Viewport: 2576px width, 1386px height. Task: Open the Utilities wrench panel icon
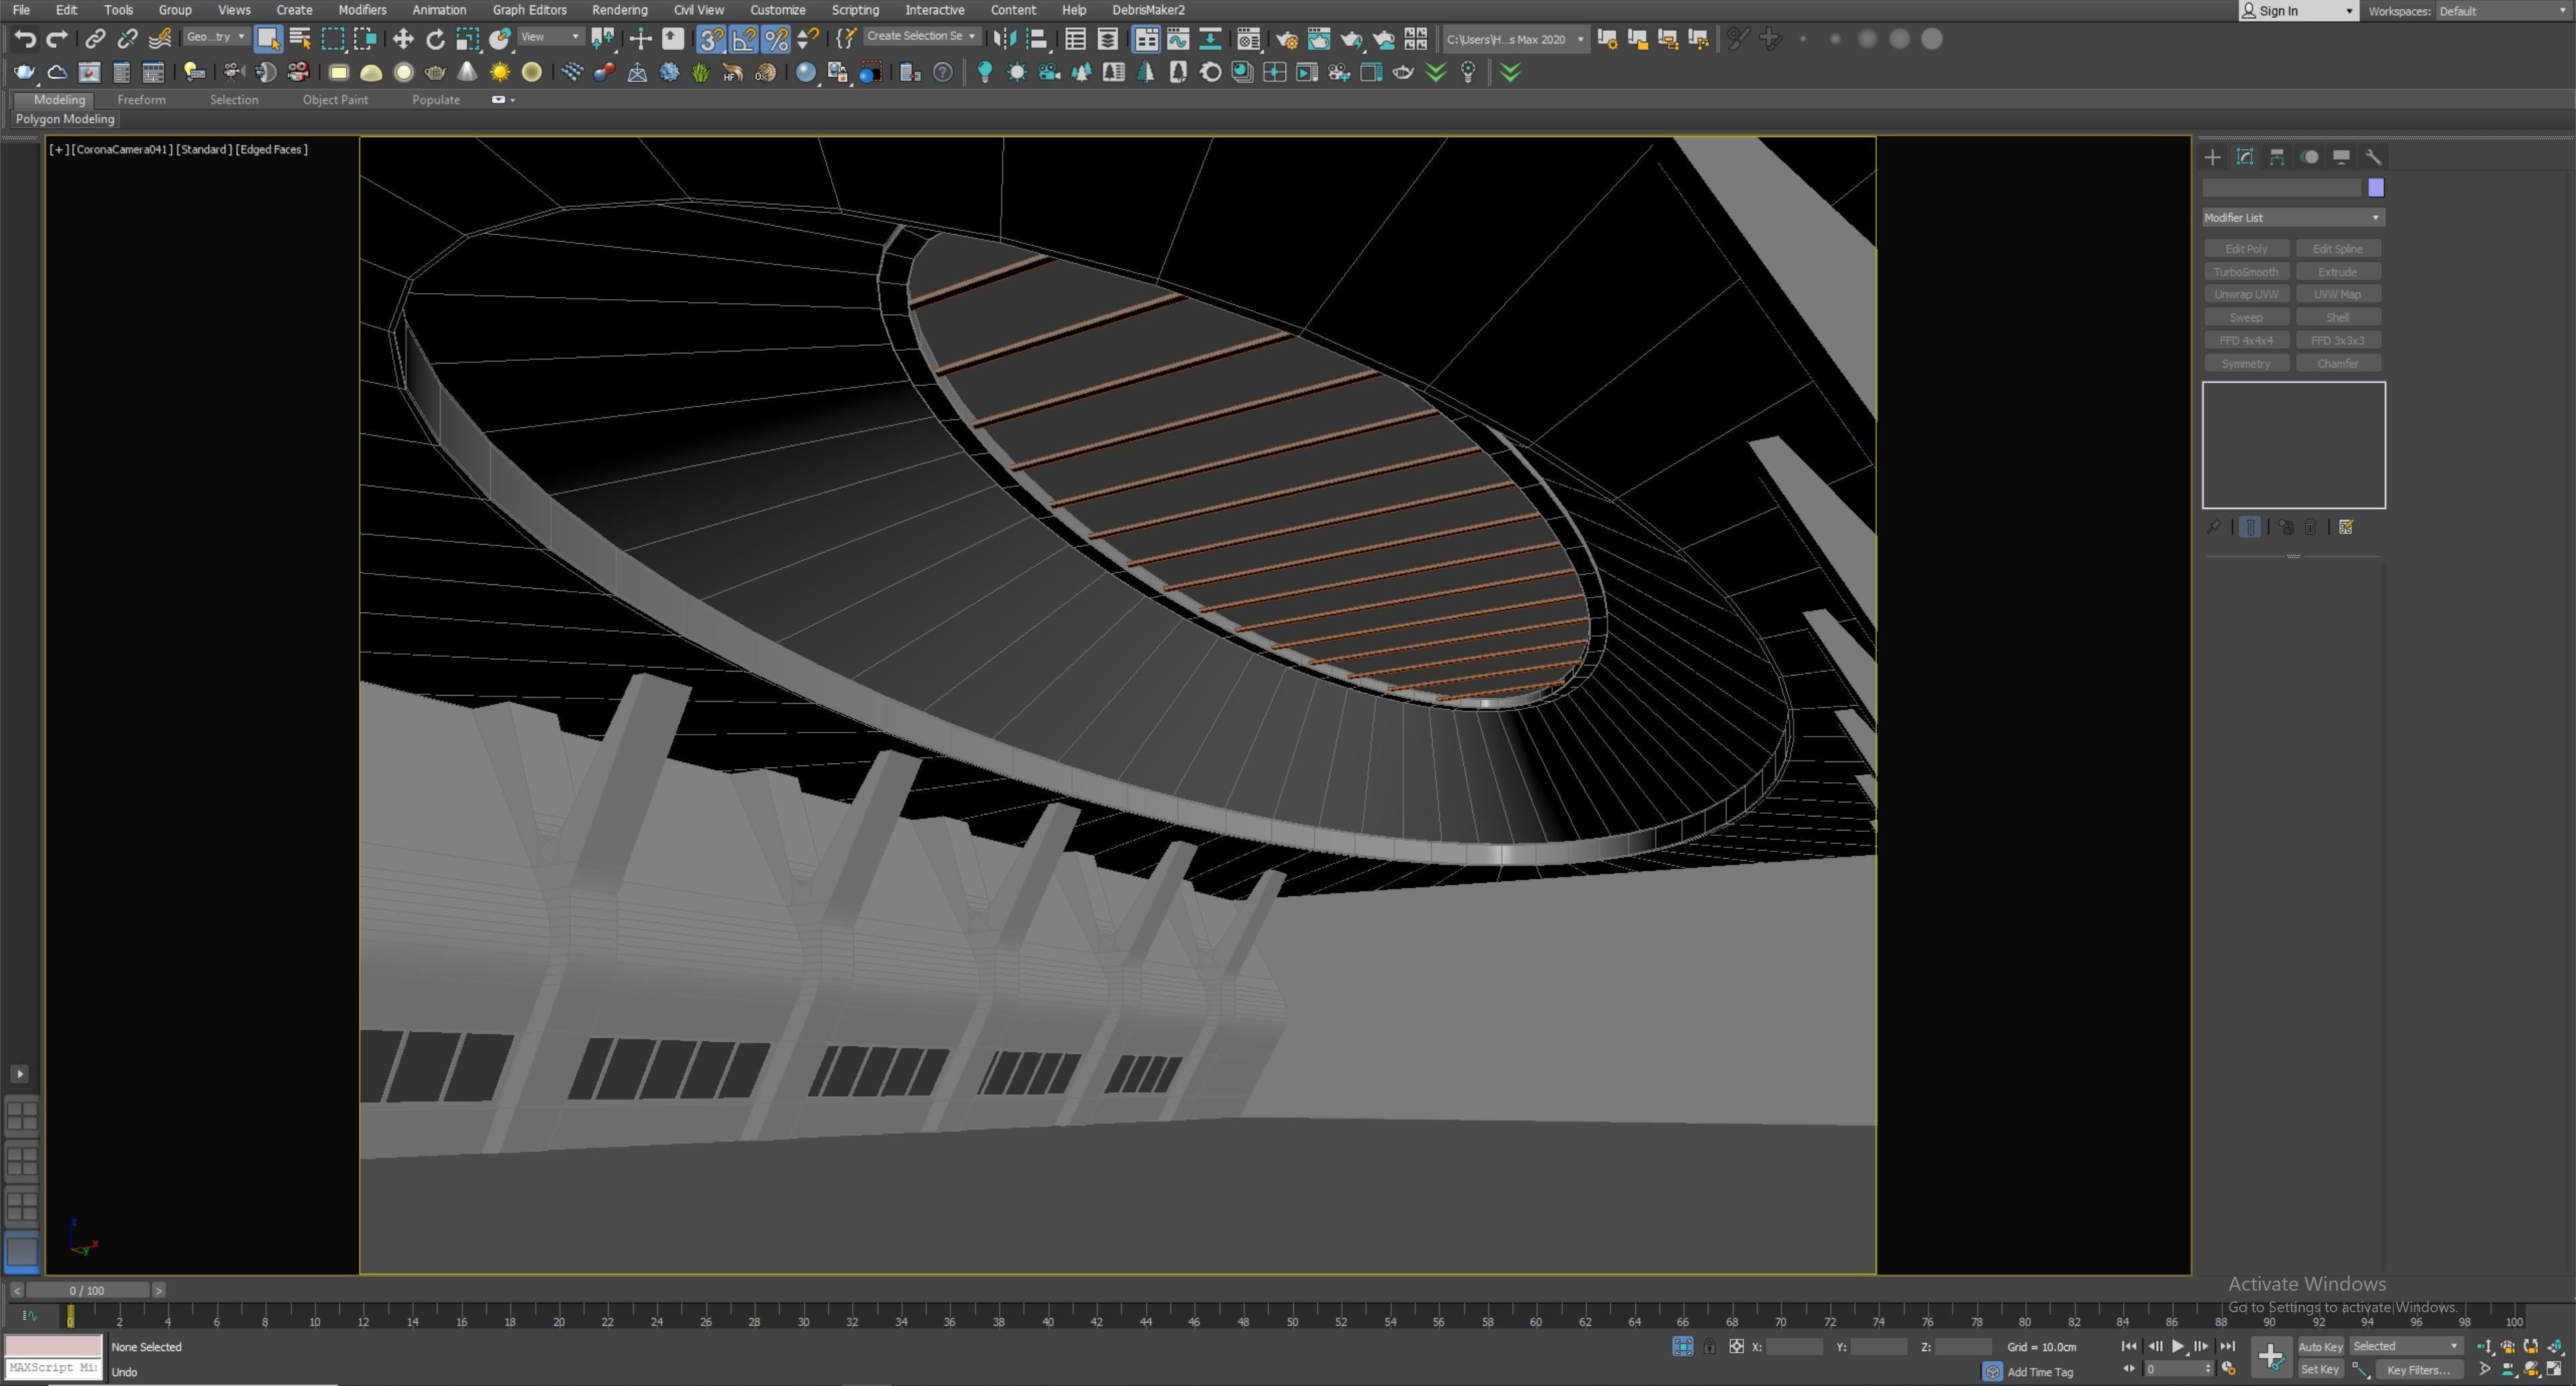pyautogui.click(x=2373, y=157)
